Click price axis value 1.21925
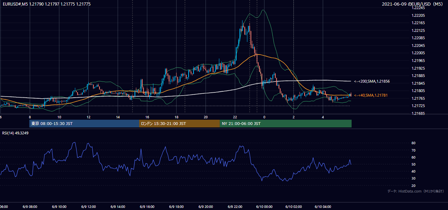The height and width of the screenshot is (210, 448). click(x=418, y=68)
